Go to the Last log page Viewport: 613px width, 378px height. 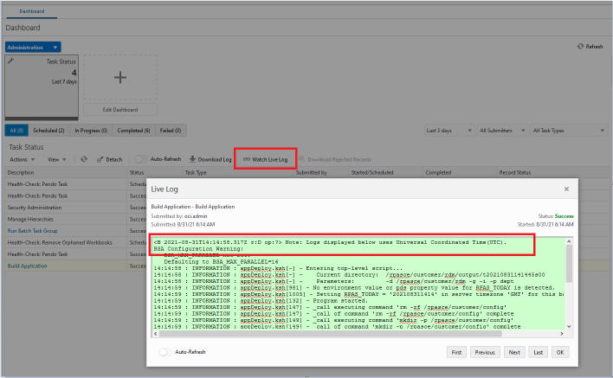click(538, 352)
